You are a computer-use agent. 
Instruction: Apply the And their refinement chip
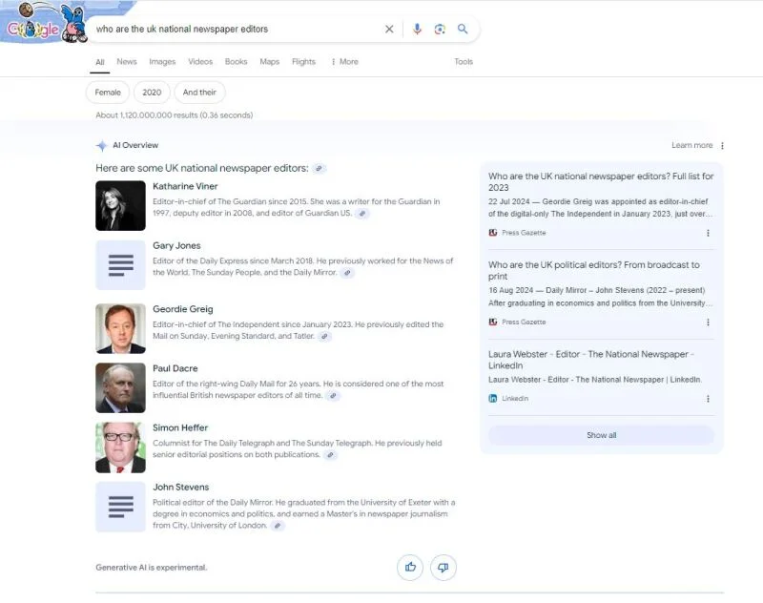pyautogui.click(x=199, y=93)
